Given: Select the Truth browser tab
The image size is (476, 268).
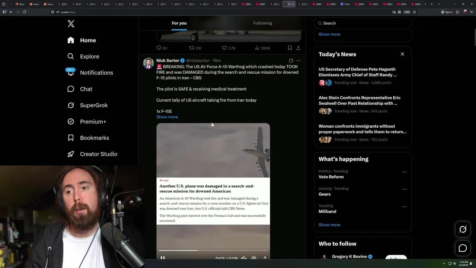Looking at the screenshot, I should pos(345,4).
